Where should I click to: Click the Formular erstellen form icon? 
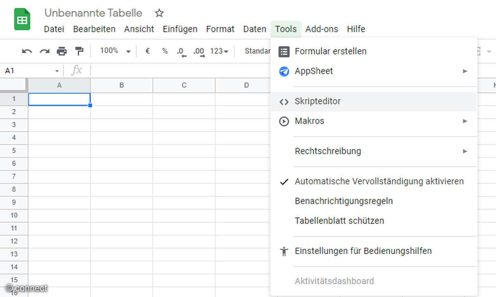coord(284,52)
